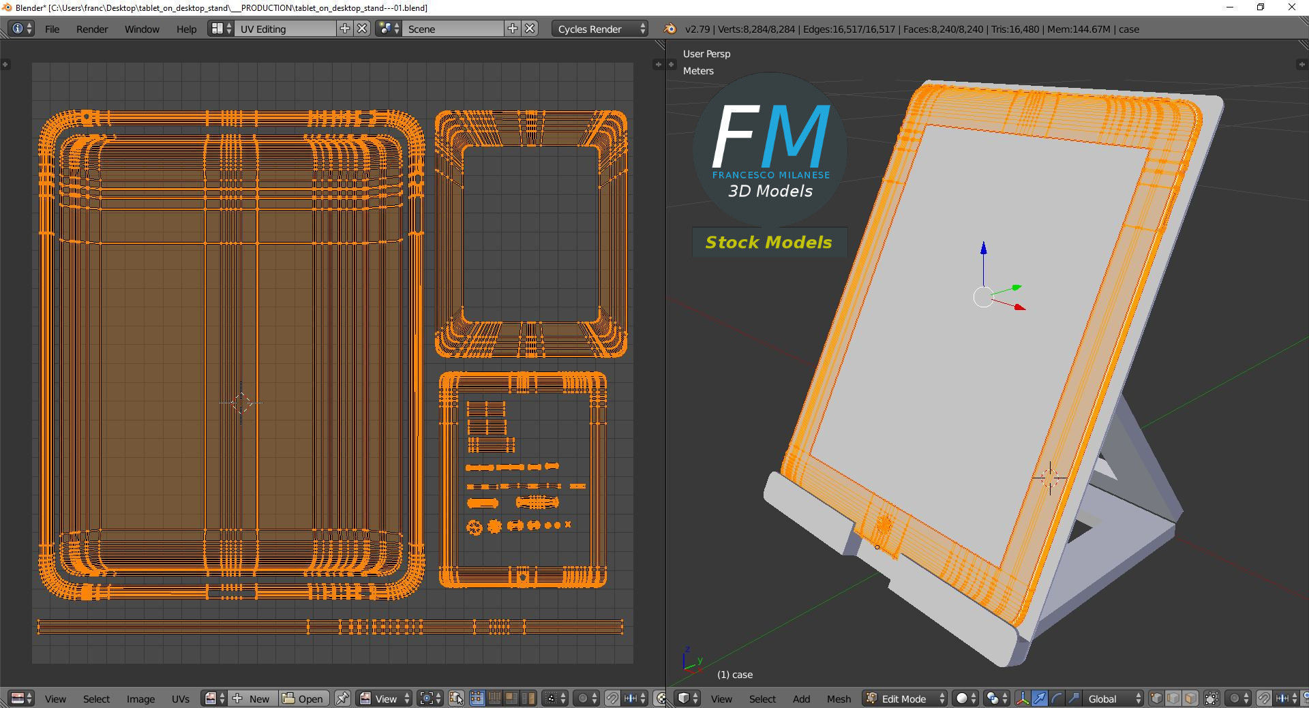Screen dimensions: 1309x708
Task: Expand the UV editor right region
Action: 658,64
